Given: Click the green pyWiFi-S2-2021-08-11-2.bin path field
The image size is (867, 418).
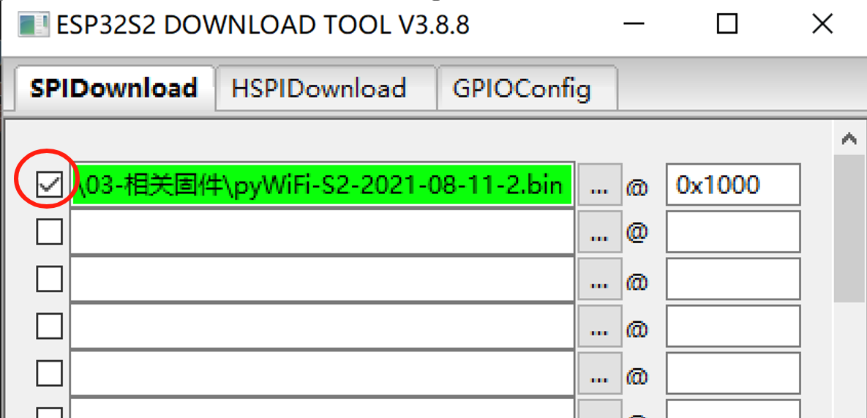Looking at the screenshot, I should tap(323, 184).
